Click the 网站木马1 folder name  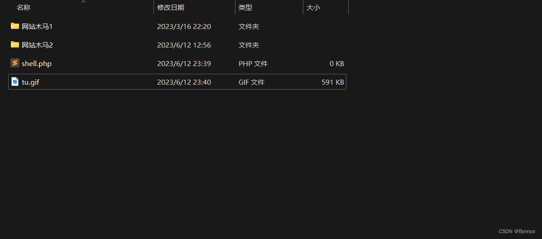coord(37,26)
